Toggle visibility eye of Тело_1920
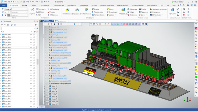 31,47
